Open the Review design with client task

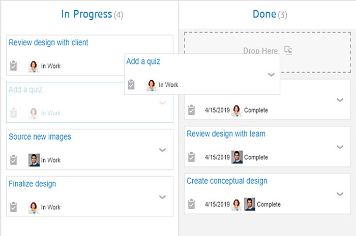point(48,43)
